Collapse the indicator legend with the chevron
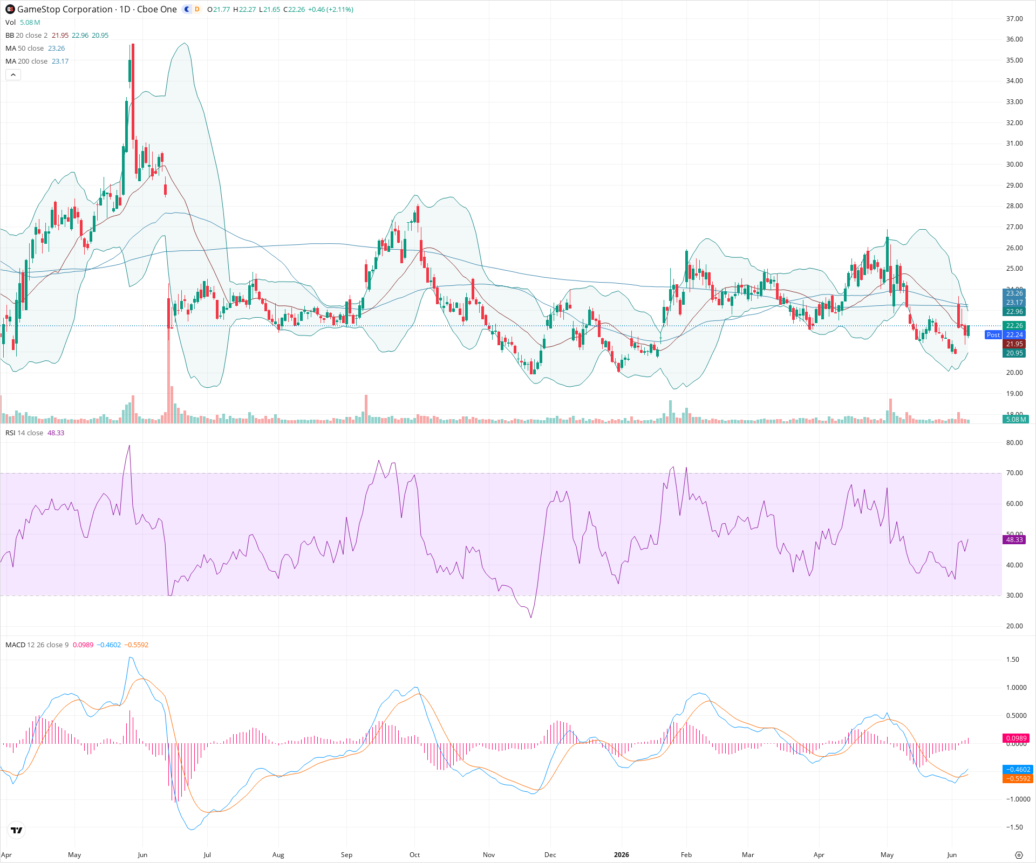Screen dimensions: 1036x863 [13, 75]
